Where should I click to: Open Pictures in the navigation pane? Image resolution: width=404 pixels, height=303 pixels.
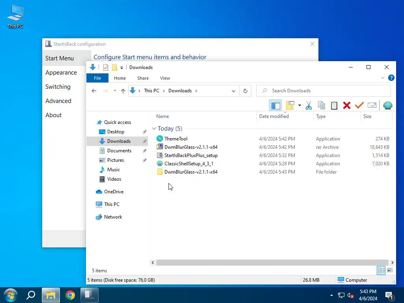116,160
